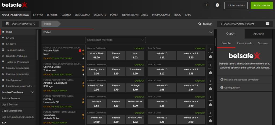Viewport: 275px width, 125px height.
Task: Click the Estadísticas y marcador chart icon
Action: 3,86
